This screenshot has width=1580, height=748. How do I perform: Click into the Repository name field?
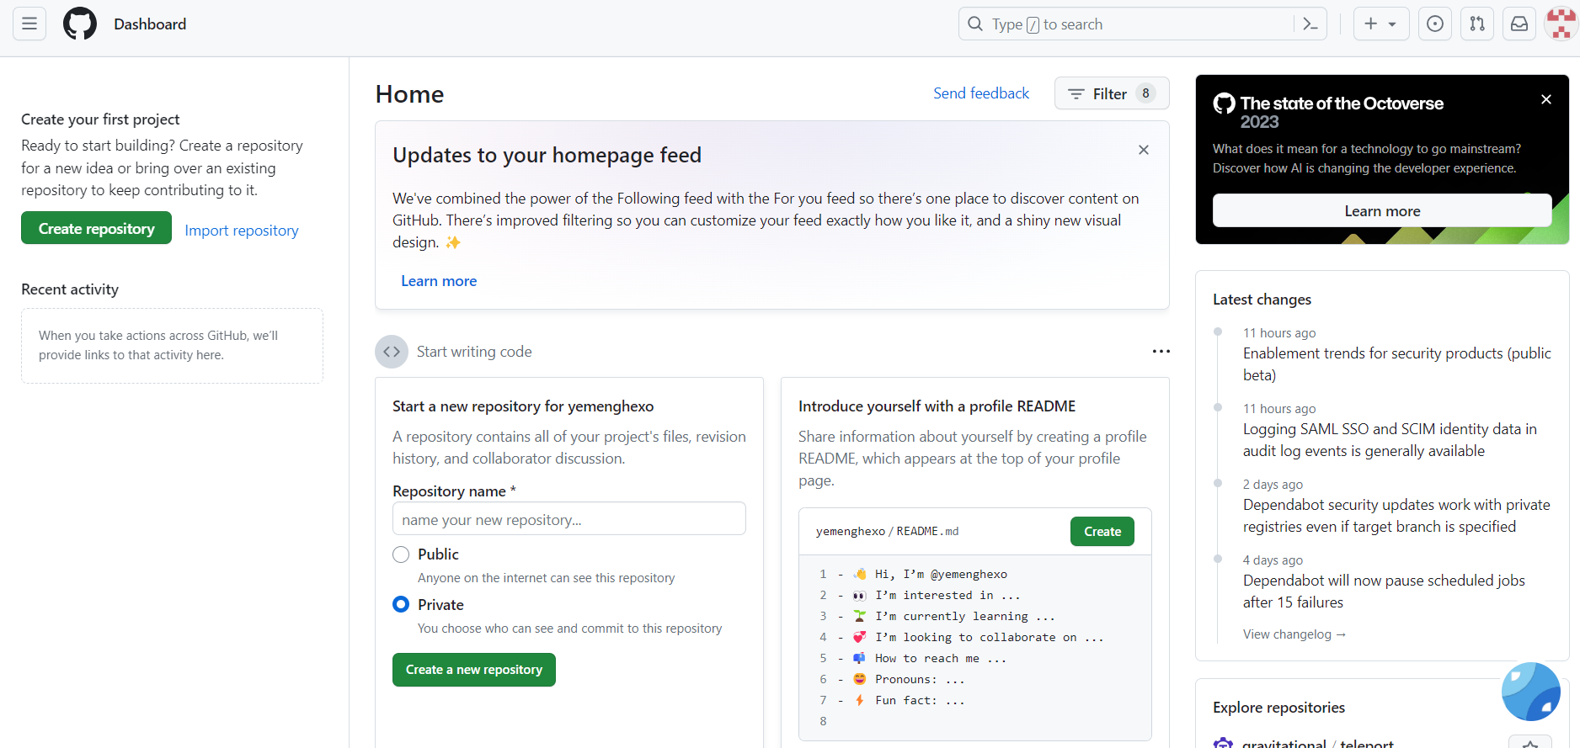(x=568, y=519)
